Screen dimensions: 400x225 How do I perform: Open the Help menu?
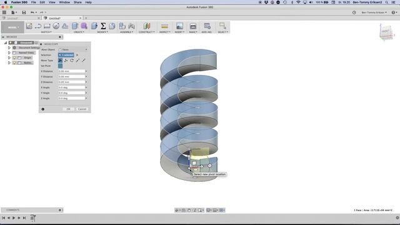pos(89,2)
